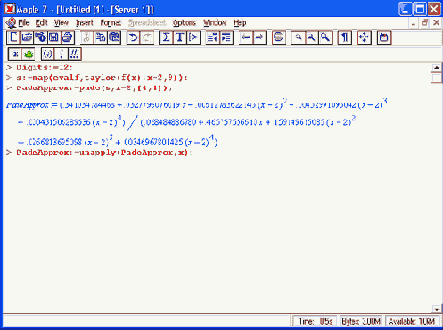Open the Options menu
This screenshot has height=330, width=443.
(185, 22)
